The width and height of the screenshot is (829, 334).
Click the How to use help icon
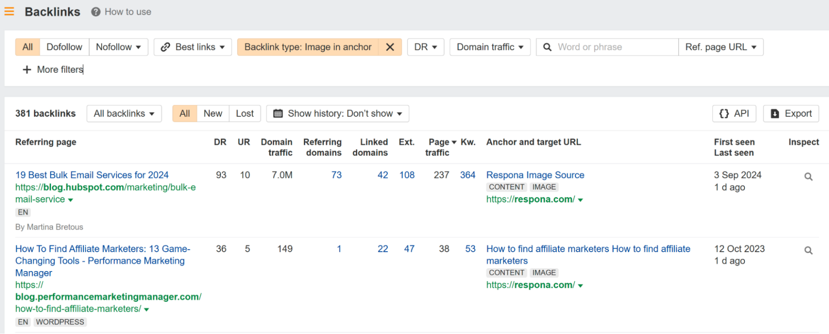[96, 12]
